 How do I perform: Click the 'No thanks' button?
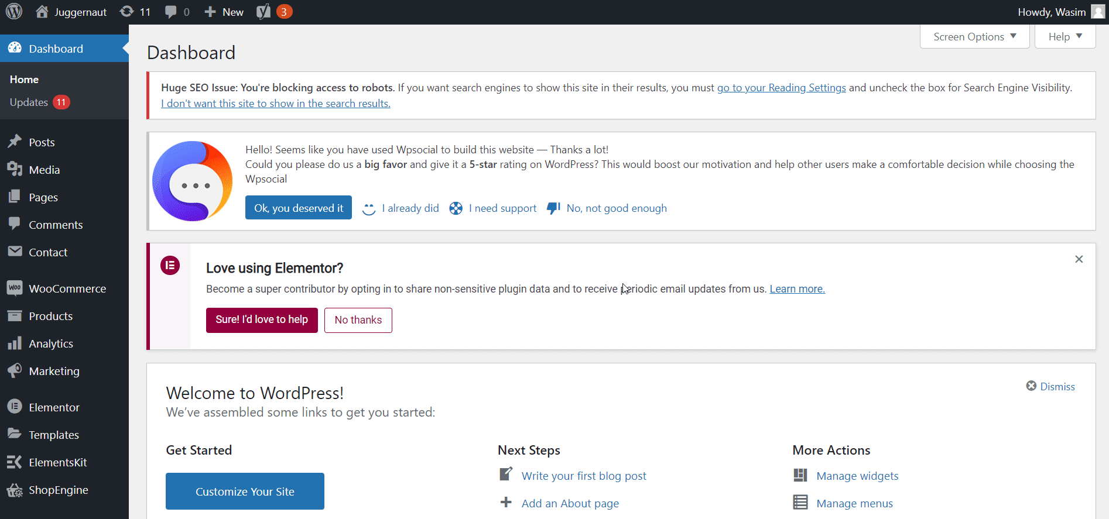(x=358, y=320)
